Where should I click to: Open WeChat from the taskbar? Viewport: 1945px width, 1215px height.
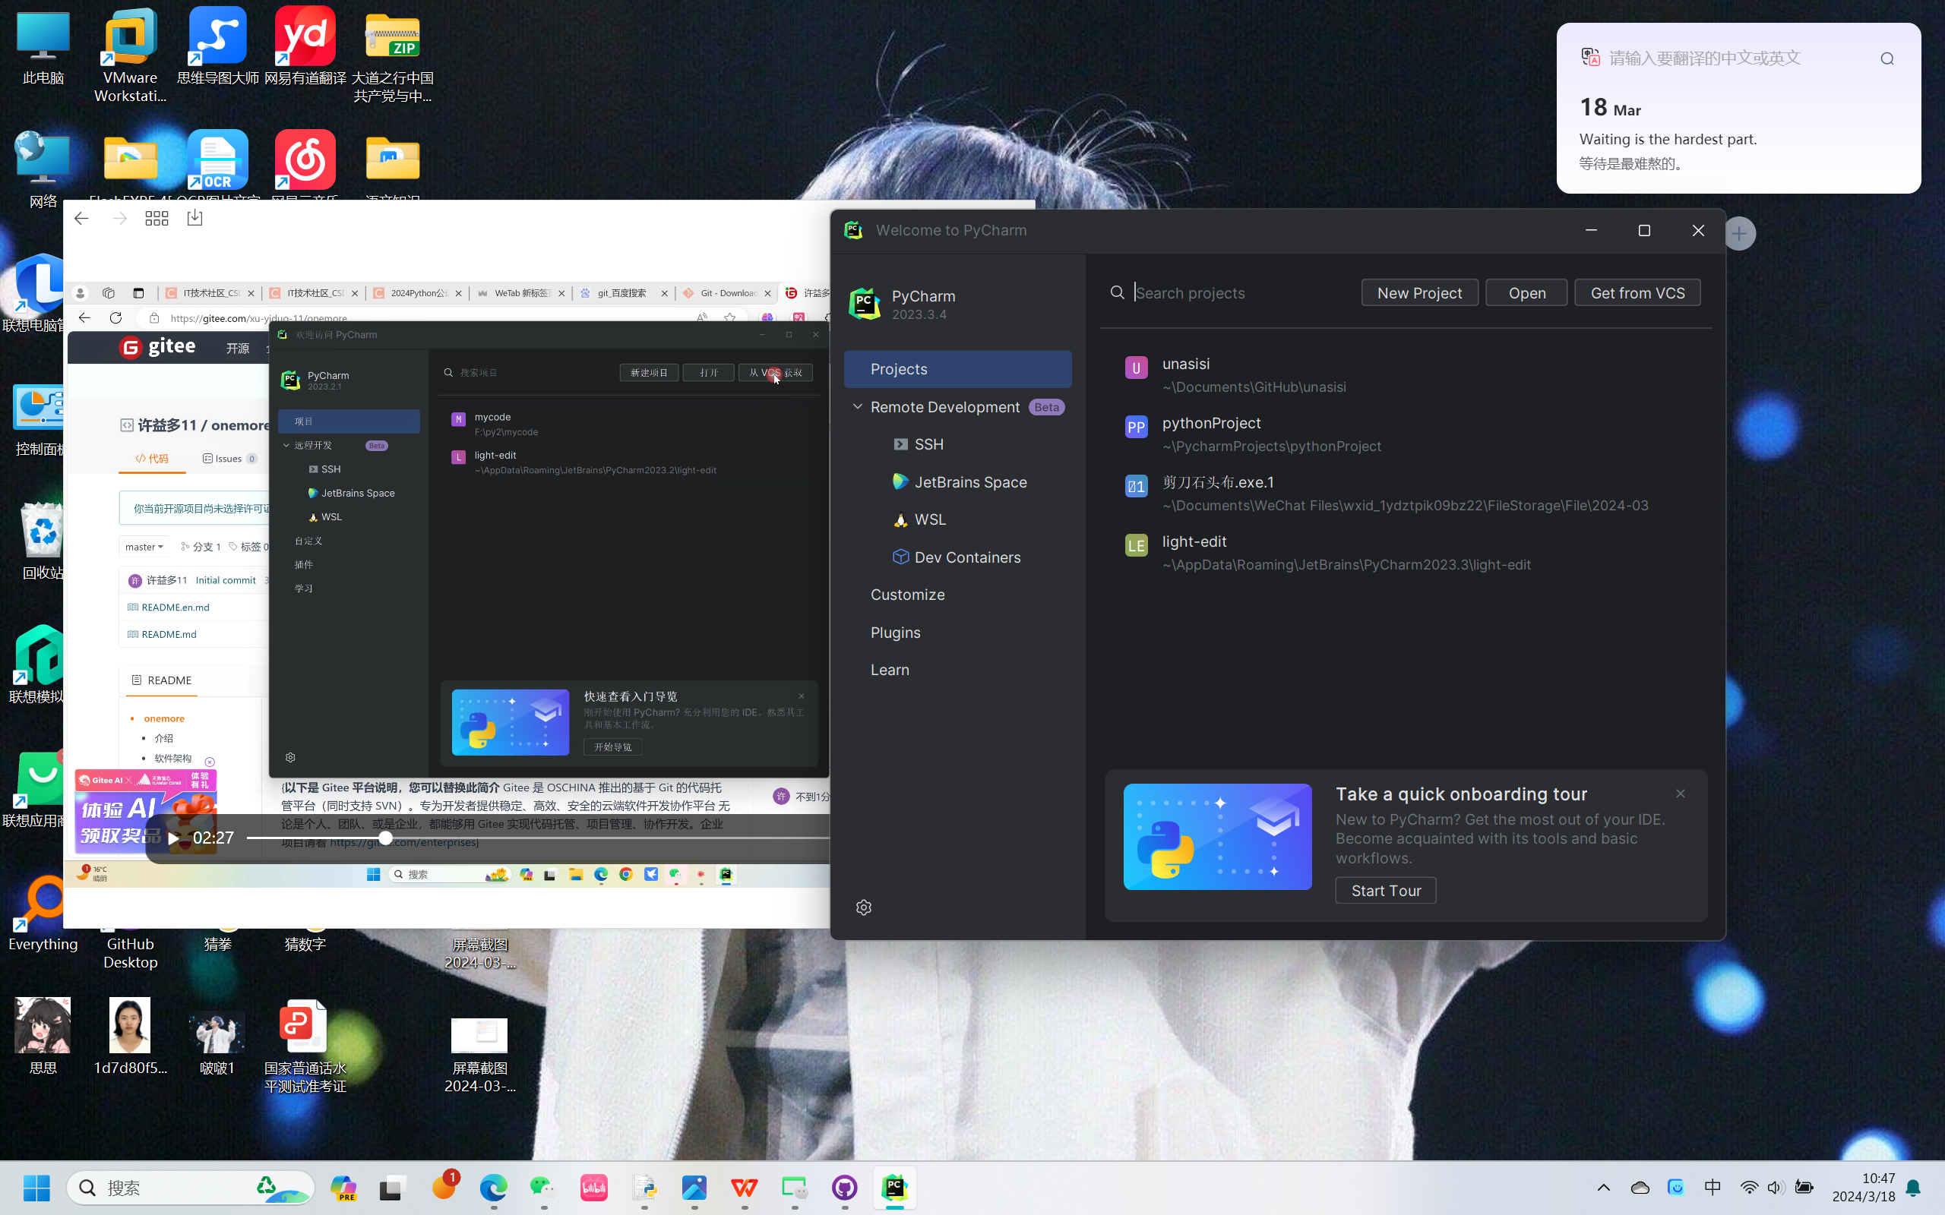coord(543,1188)
